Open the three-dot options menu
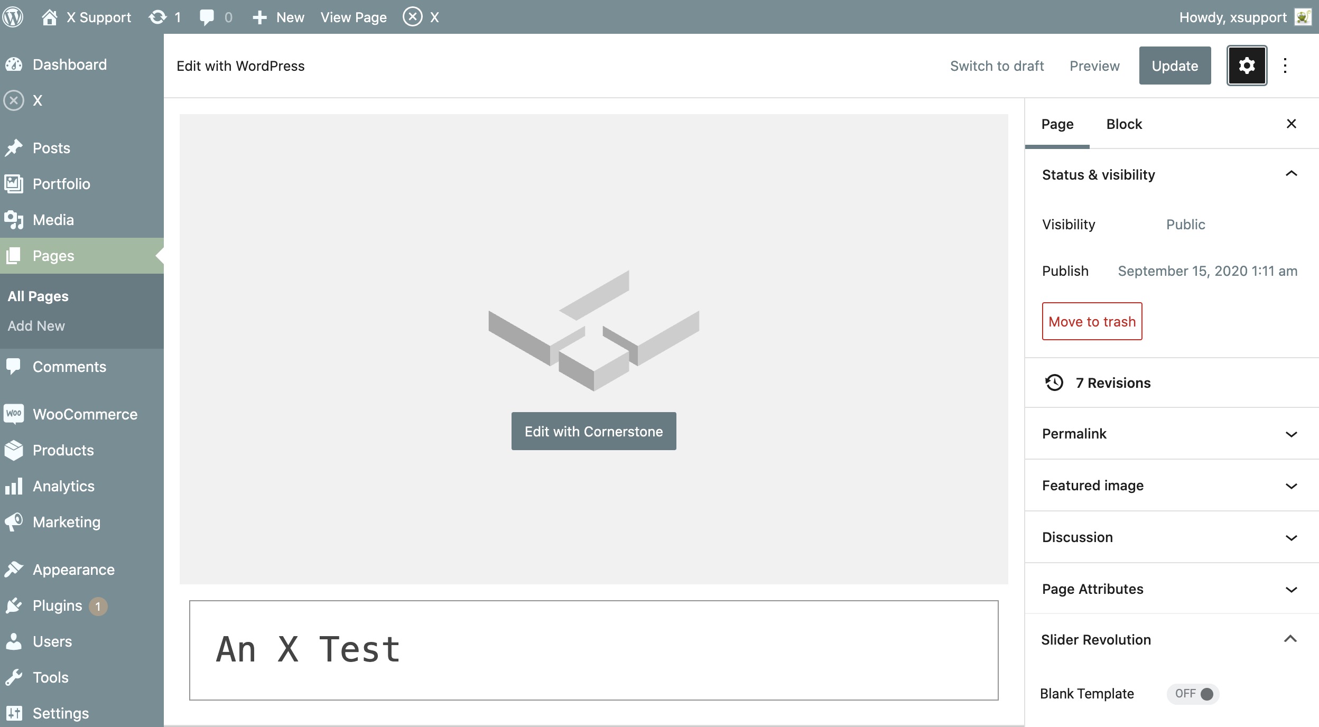This screenshot has width=1319, height=727. 1285,66
